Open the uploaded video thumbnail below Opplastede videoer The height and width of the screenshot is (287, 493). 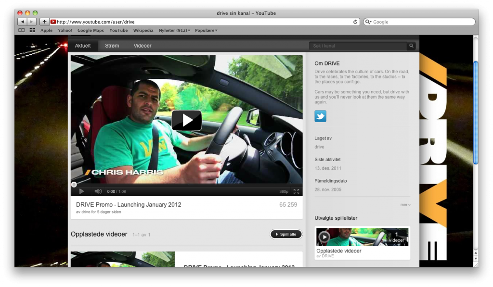point(123,260)
